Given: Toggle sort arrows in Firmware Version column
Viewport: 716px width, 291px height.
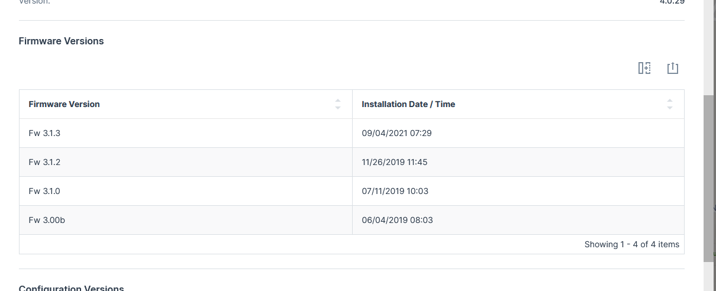Looking at the screenshot, I should 337,104.
